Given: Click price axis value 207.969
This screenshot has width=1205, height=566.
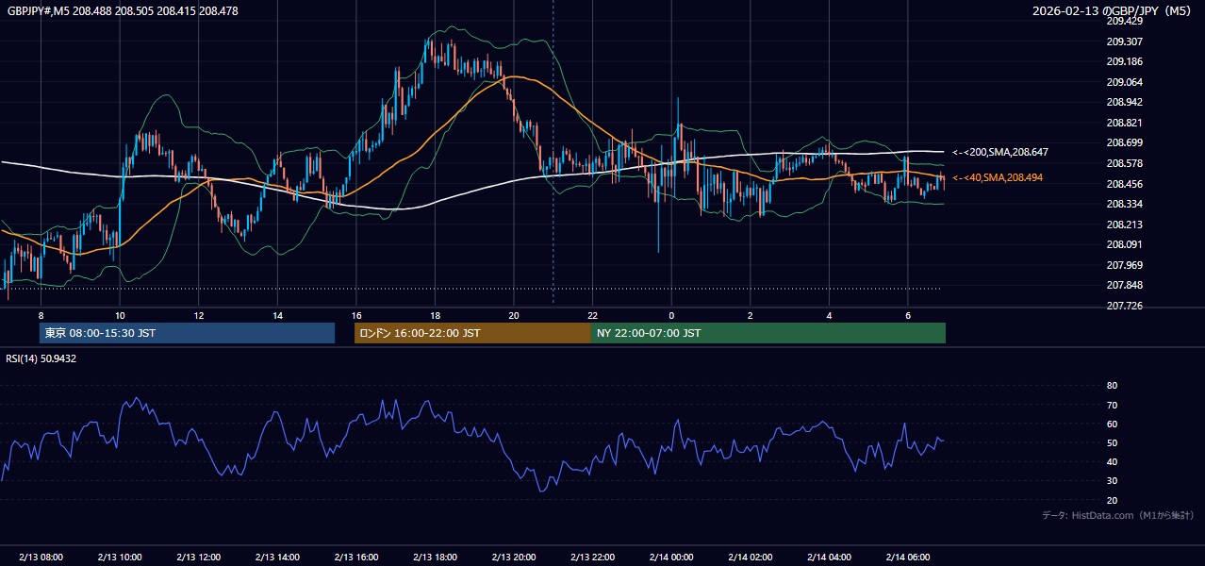Looking at the screenshot, I should [x=1124, y=265].
